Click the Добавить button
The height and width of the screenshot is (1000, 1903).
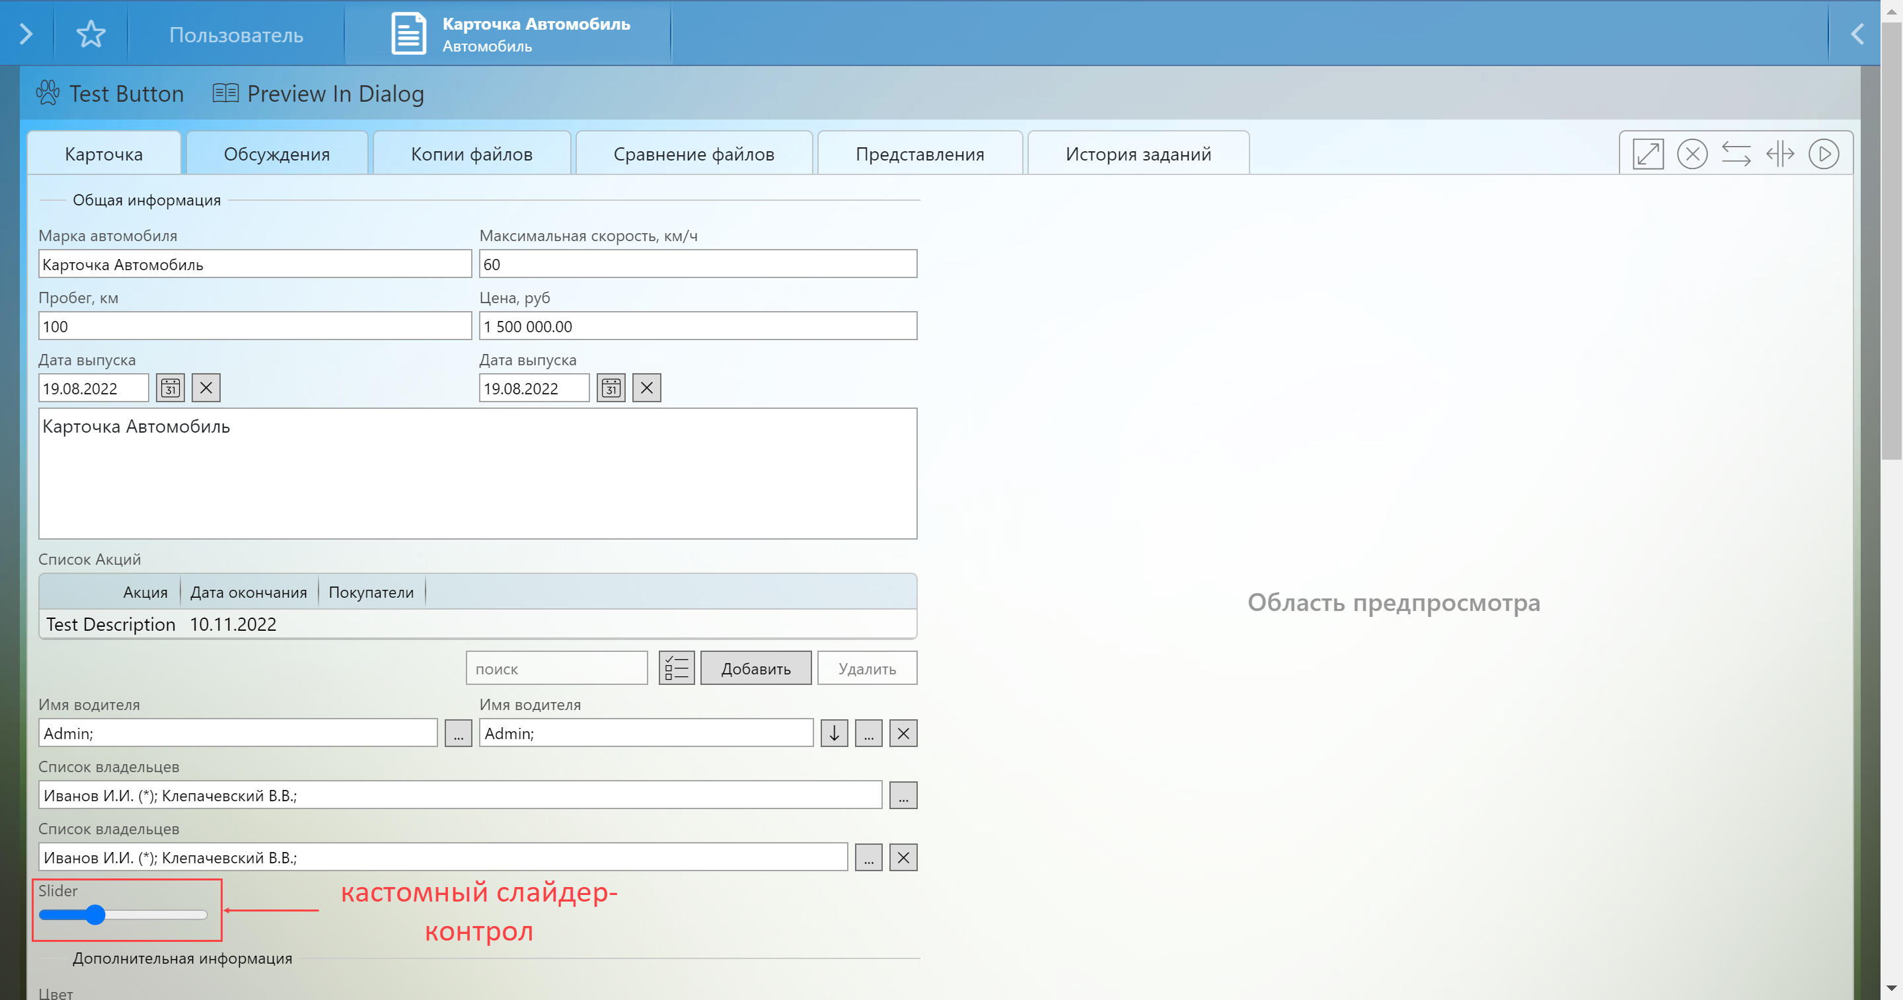tap(755, 668)
